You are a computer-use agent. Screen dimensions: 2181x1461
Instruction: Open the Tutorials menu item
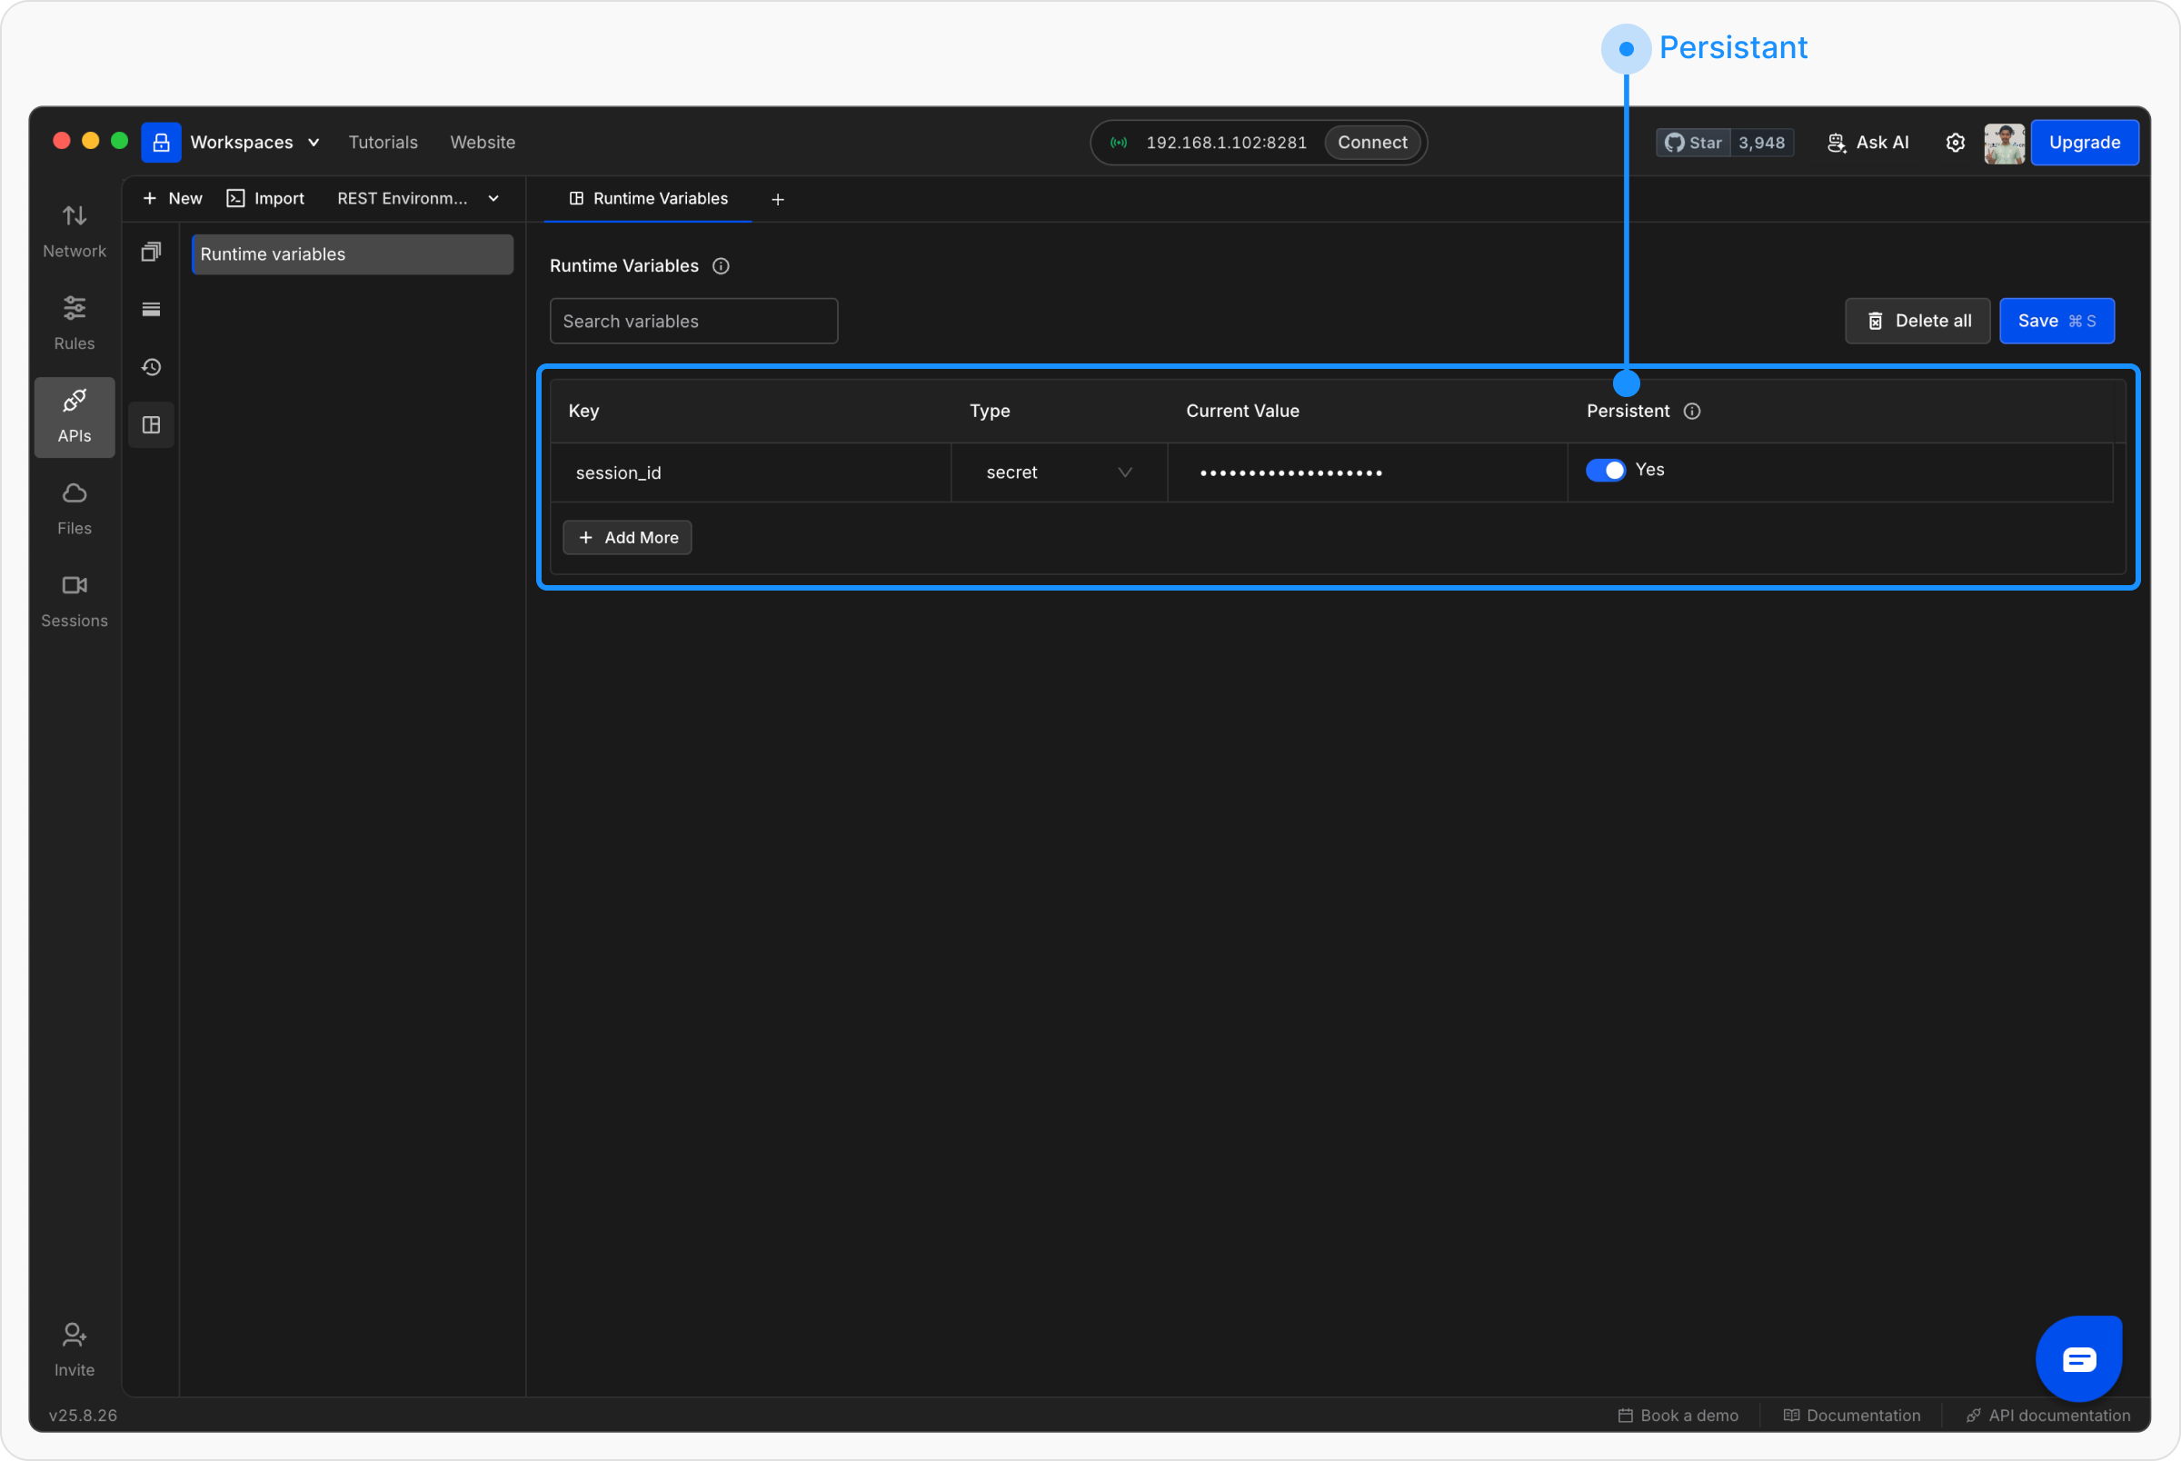383,143
